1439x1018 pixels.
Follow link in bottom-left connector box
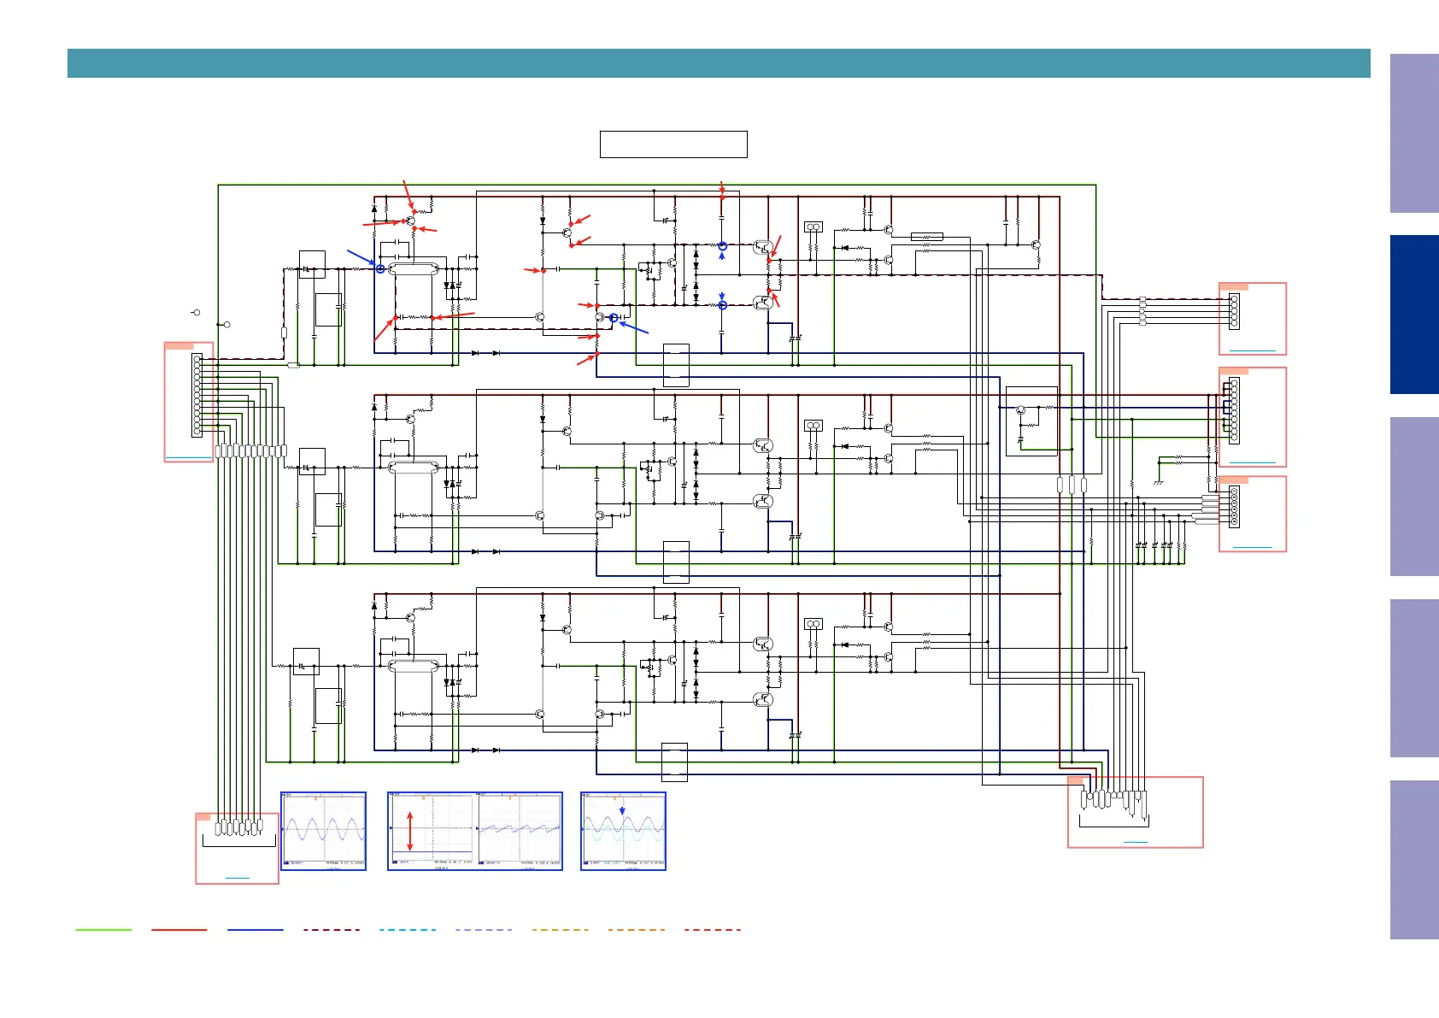[x=238, y=878]
